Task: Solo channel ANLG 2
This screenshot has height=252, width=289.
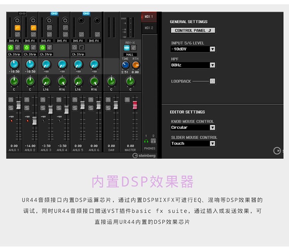Action: pyautogui.click(x=27, y=108)
